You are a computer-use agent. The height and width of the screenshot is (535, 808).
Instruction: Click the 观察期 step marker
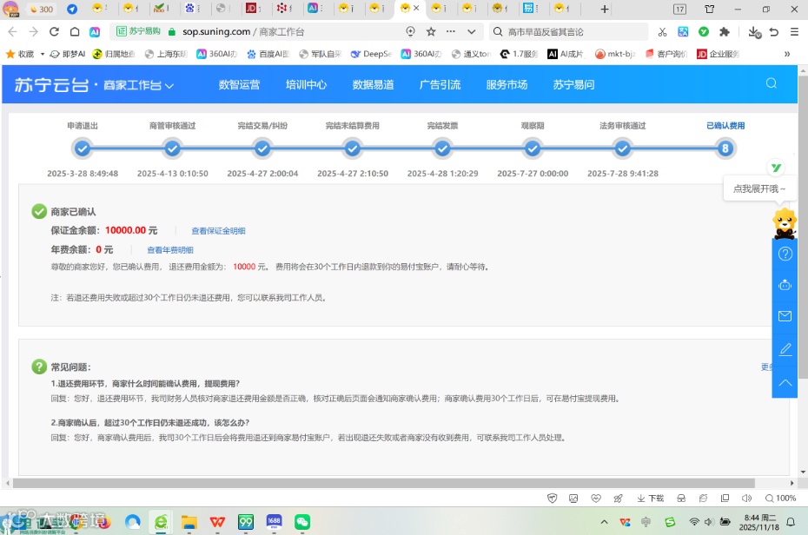click(x=533, y=149)
